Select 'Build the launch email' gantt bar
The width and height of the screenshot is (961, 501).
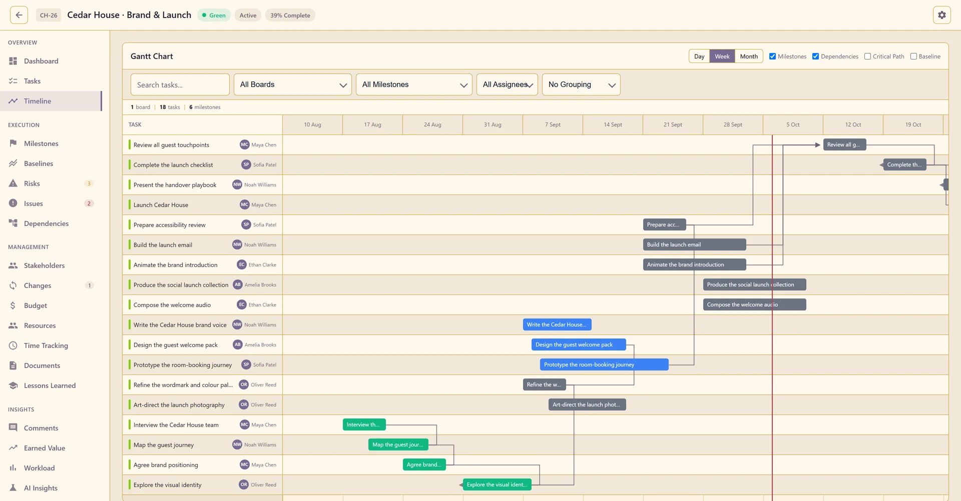click(694, 244)
